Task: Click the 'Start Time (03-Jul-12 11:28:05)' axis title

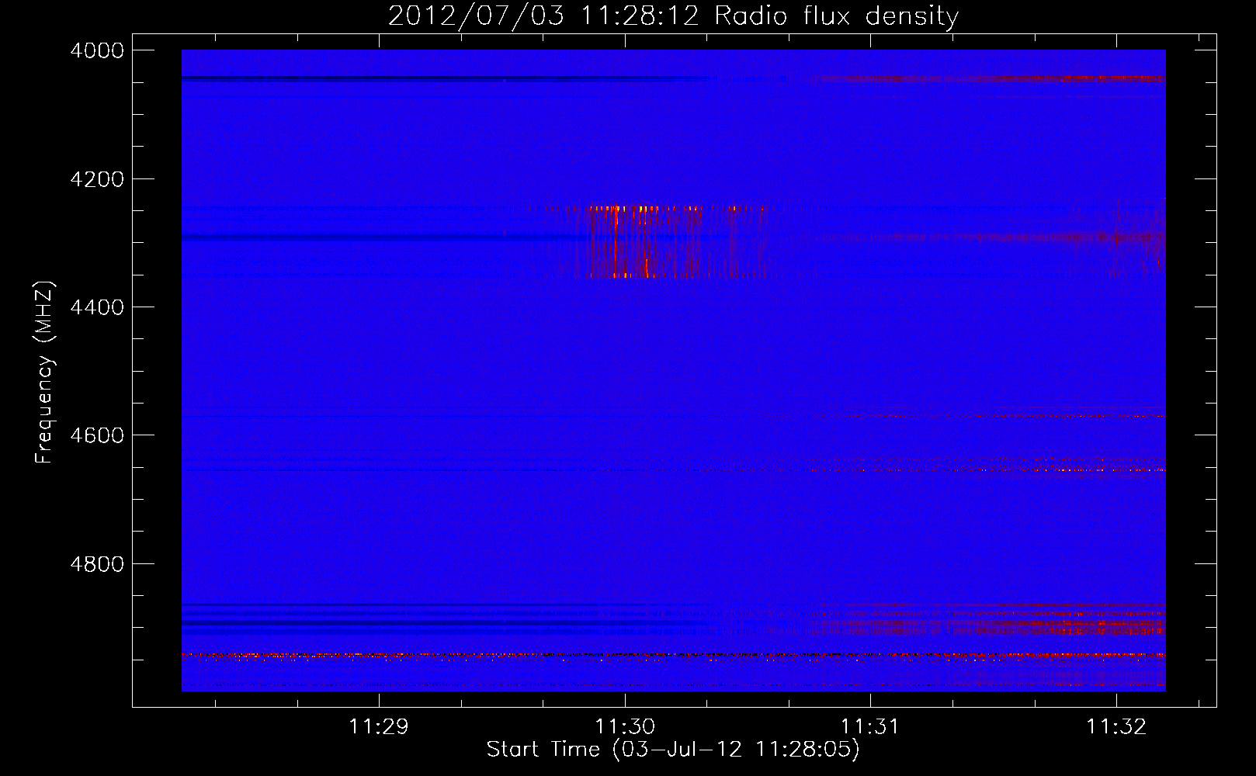Action: tap(673, 750)
